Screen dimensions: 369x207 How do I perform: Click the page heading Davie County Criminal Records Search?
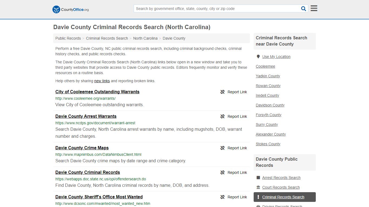tap(132, 27)
